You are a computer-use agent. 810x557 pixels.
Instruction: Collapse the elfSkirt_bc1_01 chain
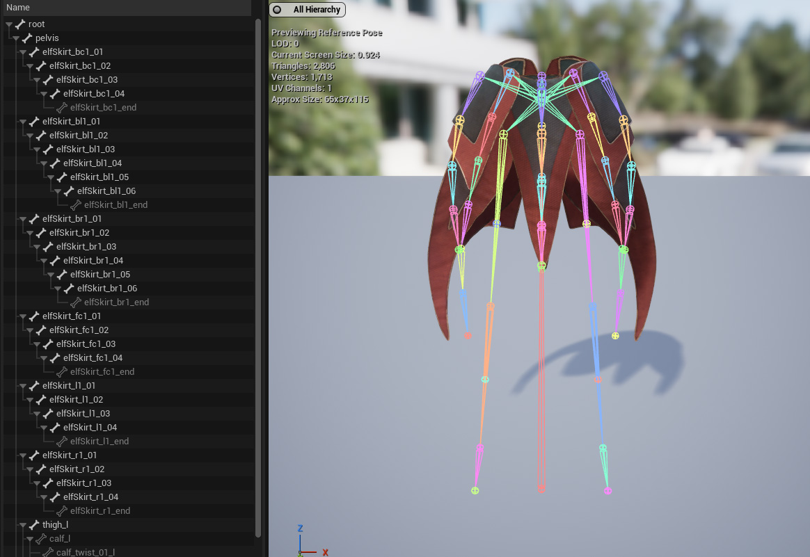click(23, 52)
